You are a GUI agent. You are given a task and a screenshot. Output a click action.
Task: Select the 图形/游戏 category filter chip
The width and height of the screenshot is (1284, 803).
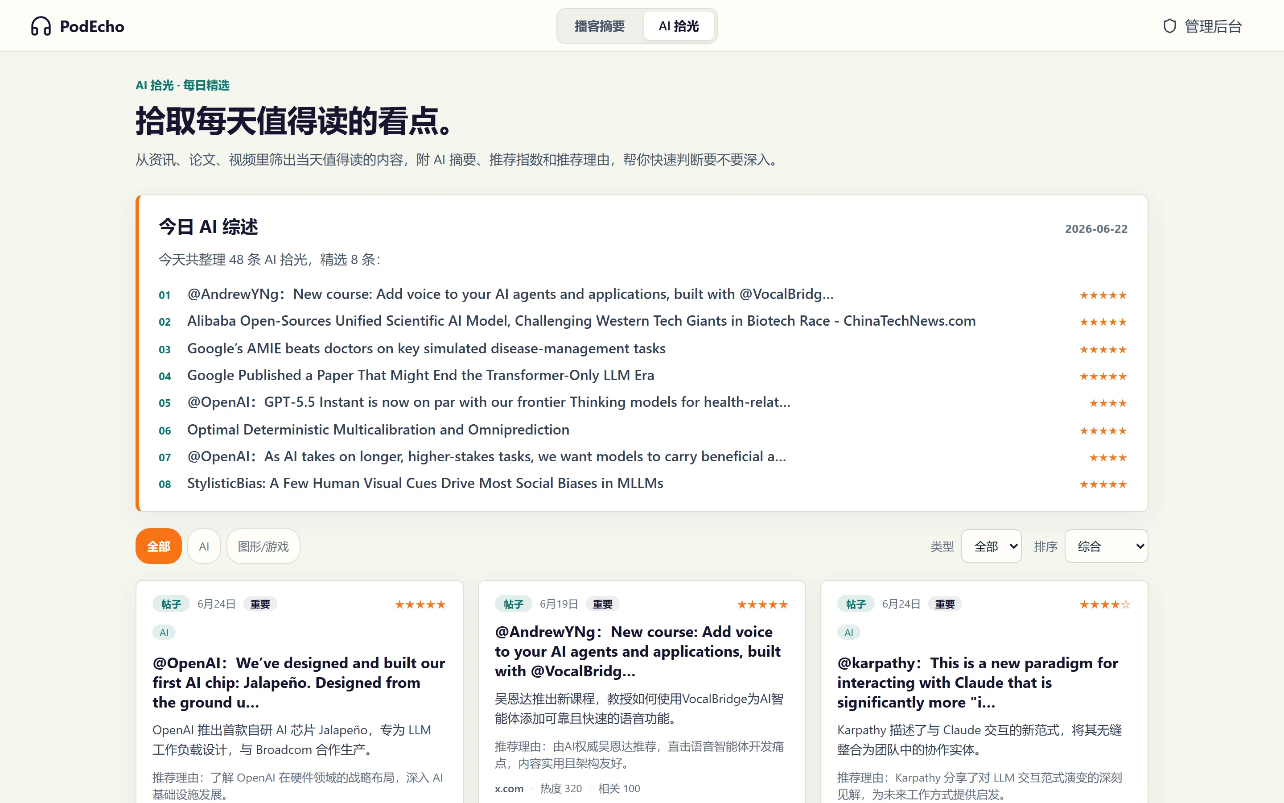(x=263, y=546)
